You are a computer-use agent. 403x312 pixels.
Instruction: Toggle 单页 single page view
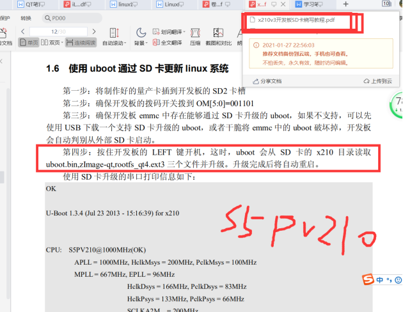(29, 42)
